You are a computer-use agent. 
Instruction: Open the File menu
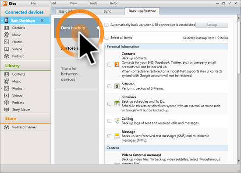pyautogui.click(x=33, y=3)
